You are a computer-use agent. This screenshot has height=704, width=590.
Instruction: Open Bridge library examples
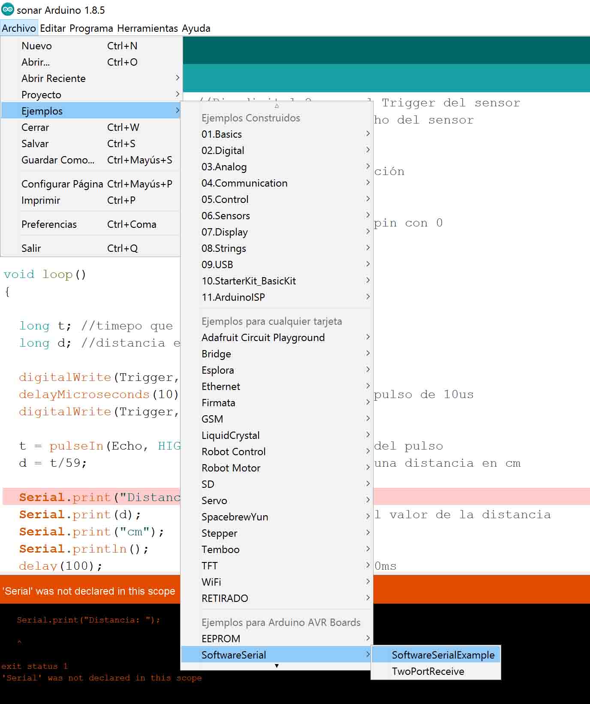pyautogui.click(x=277, y=354)
